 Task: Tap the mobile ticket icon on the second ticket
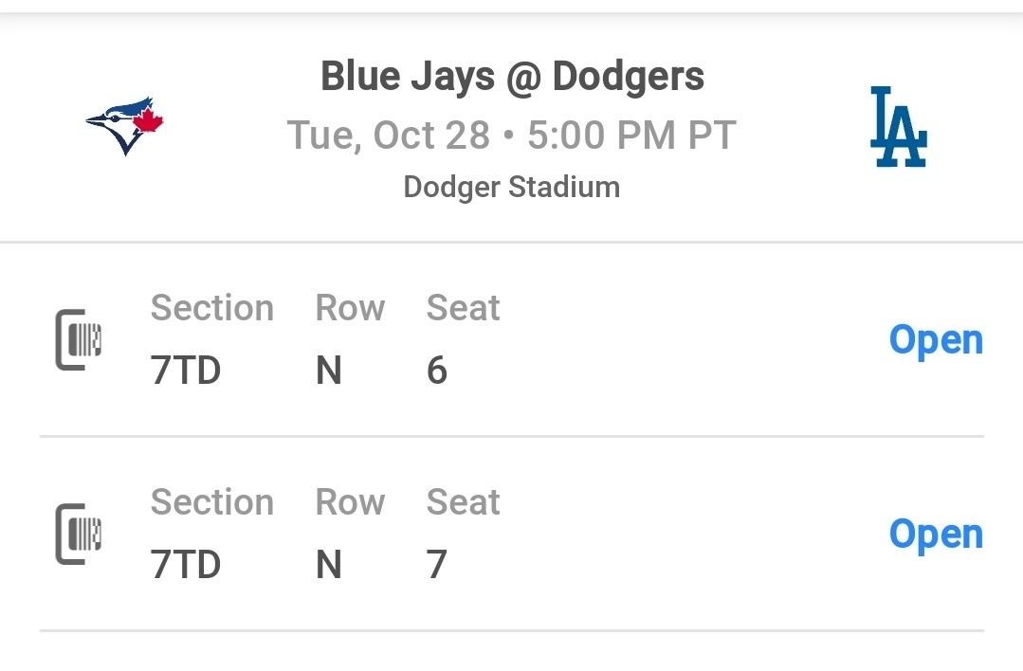point(81,533)
